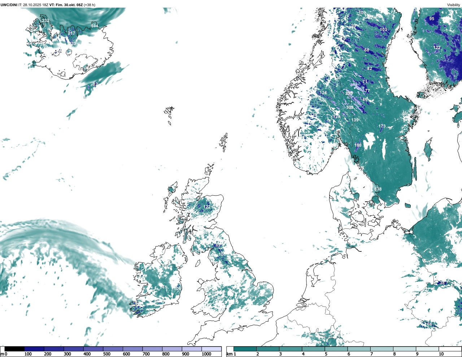Screen dimensions: 462x357
Task: Click the '5' tick on the kilometre scale
Action: 326,354
